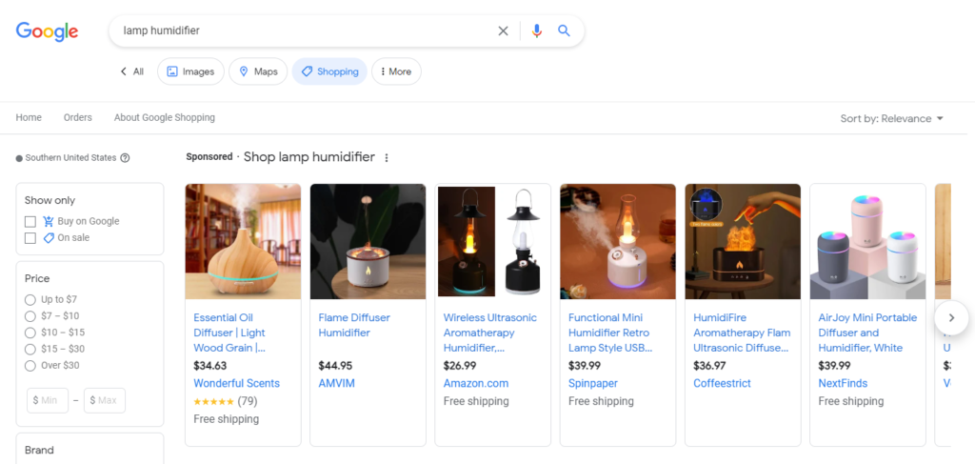975x464 pixels.
Task: Expand the More search options menu
Action: (396, 71)
